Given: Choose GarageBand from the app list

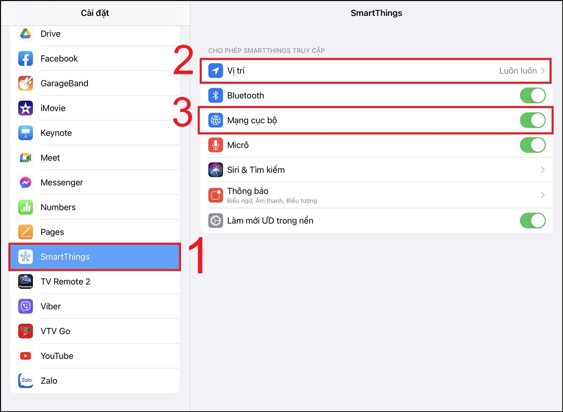Looking at the screenshot, I should point(95,83).
